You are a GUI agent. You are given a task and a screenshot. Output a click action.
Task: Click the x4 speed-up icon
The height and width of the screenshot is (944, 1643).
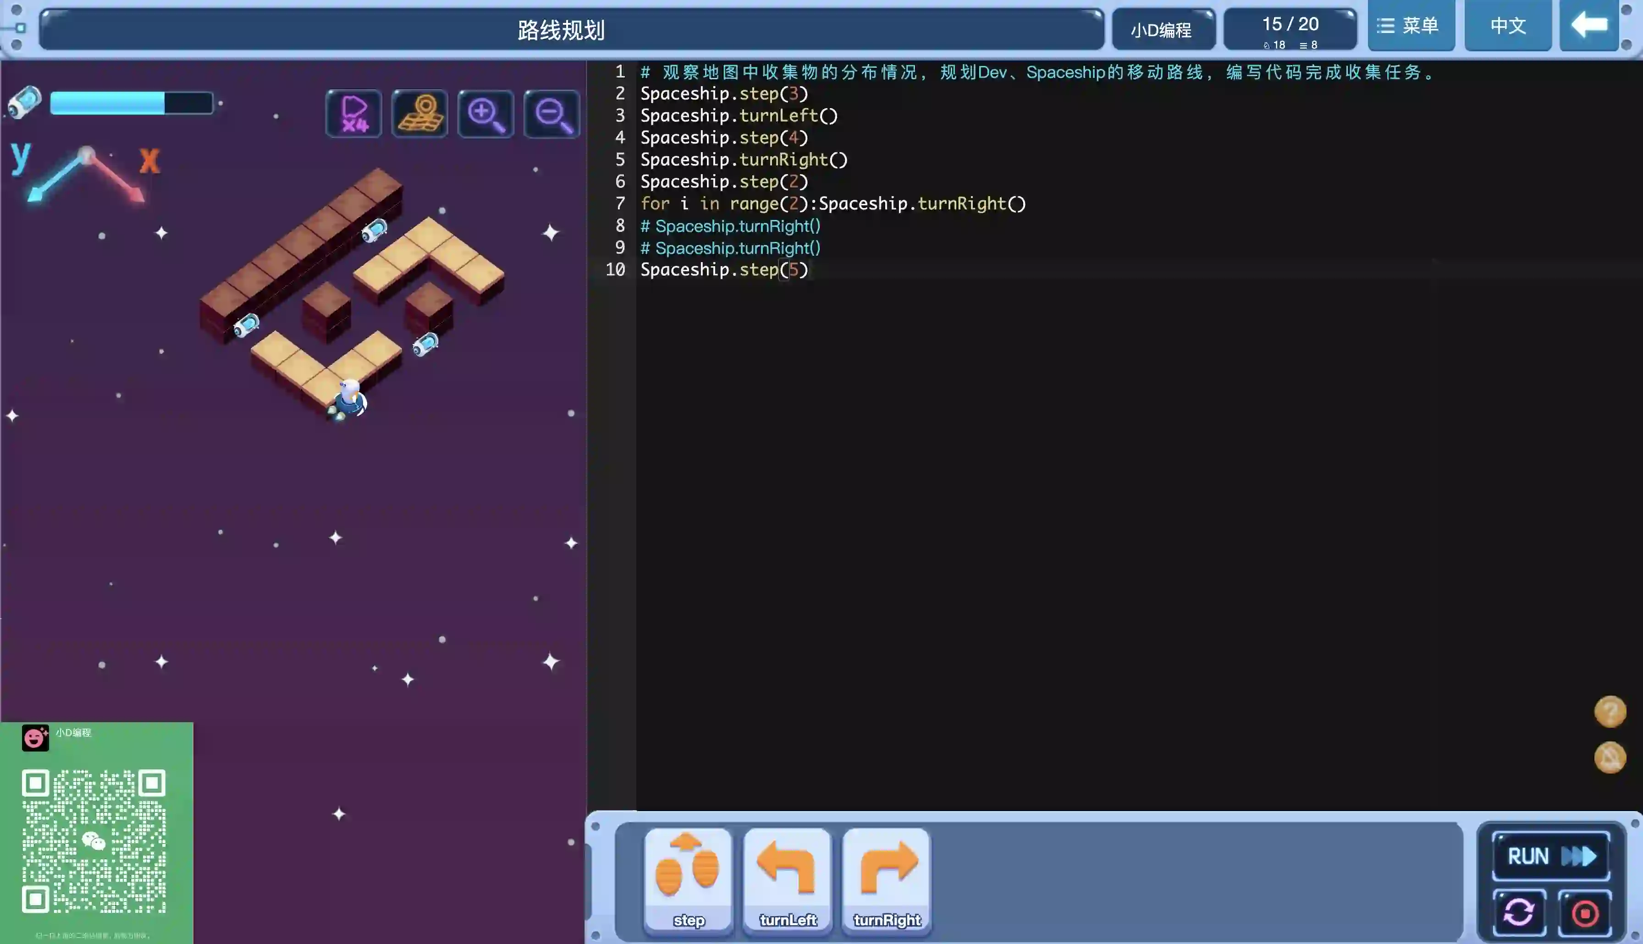coord(353,114)
